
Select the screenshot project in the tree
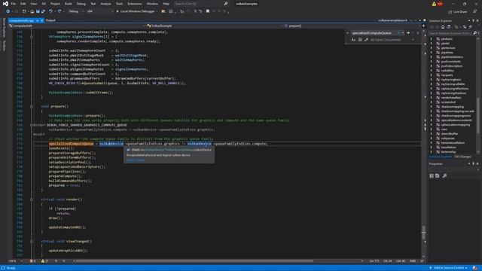coord(449,102)
